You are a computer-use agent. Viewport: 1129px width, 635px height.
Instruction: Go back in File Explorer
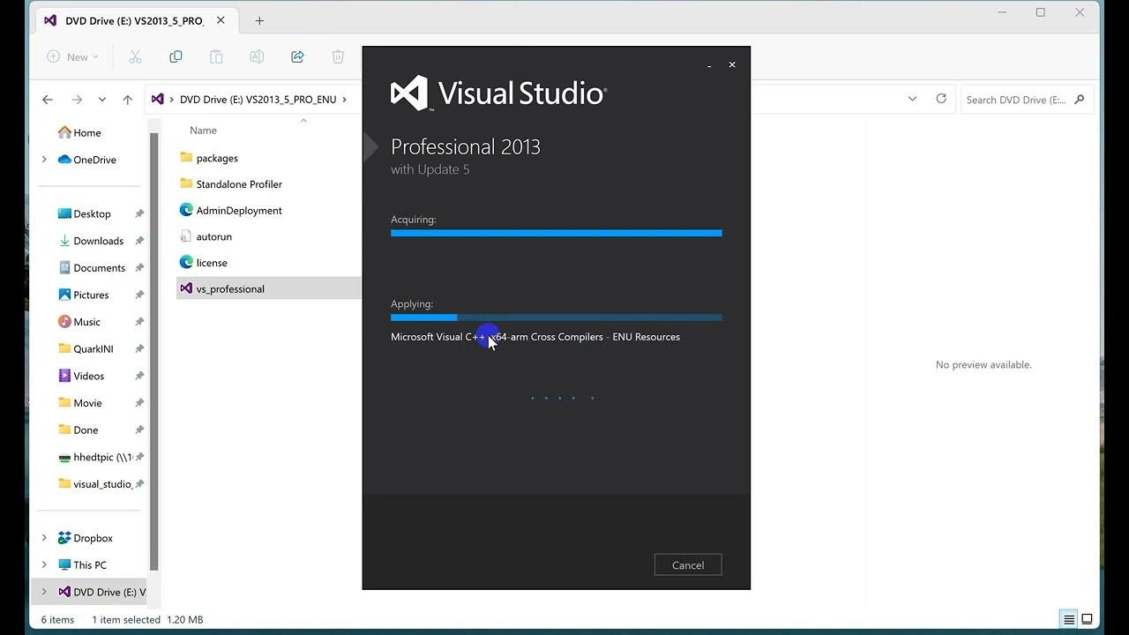[x=48, y=100]
